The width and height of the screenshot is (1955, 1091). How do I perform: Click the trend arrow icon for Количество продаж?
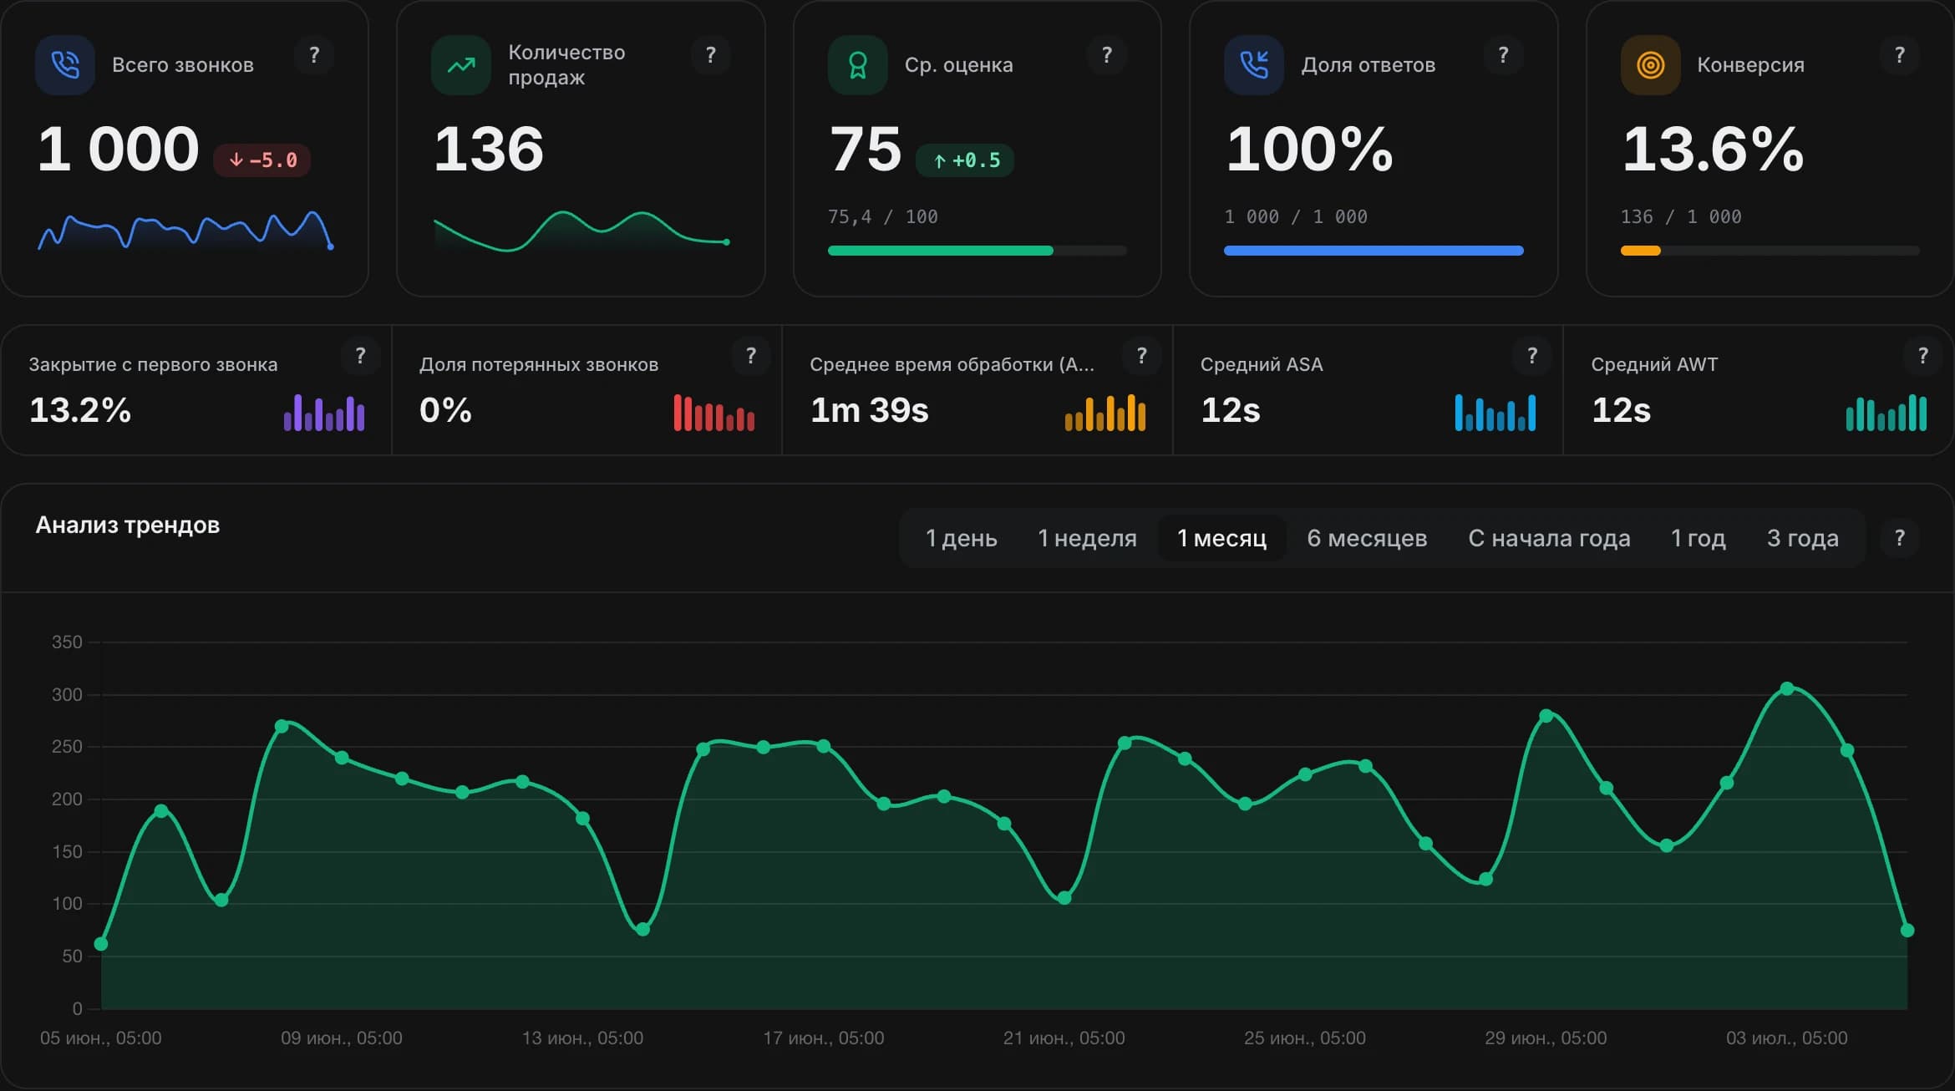461,65
